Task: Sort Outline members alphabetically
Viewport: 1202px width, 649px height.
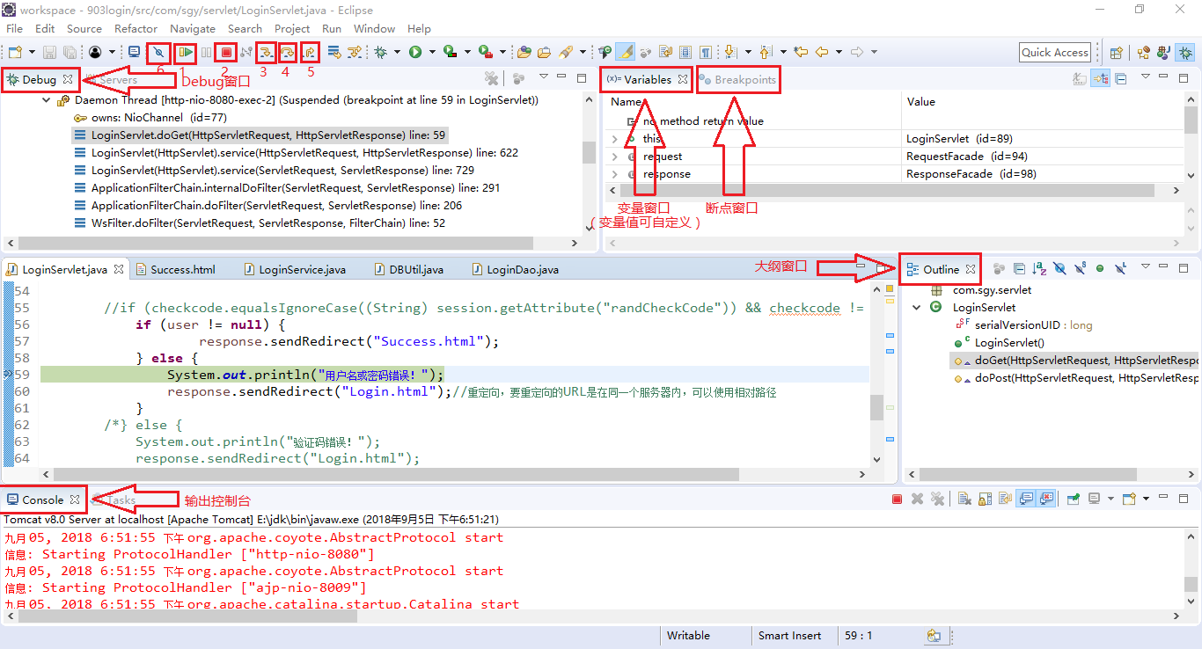Action: point(1039,269)
